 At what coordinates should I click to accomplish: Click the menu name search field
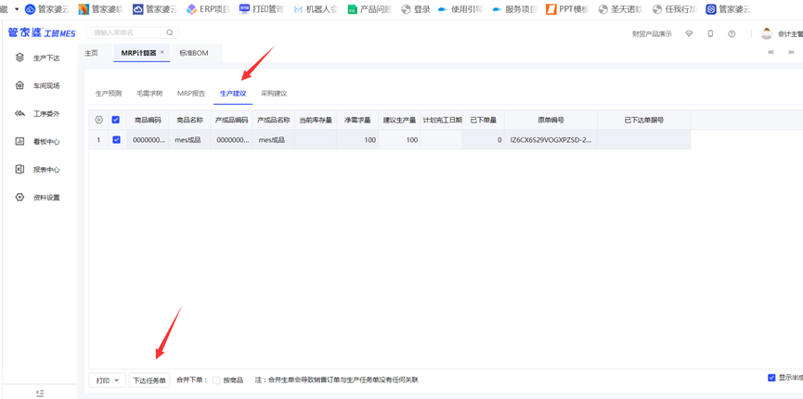point(128,32)
